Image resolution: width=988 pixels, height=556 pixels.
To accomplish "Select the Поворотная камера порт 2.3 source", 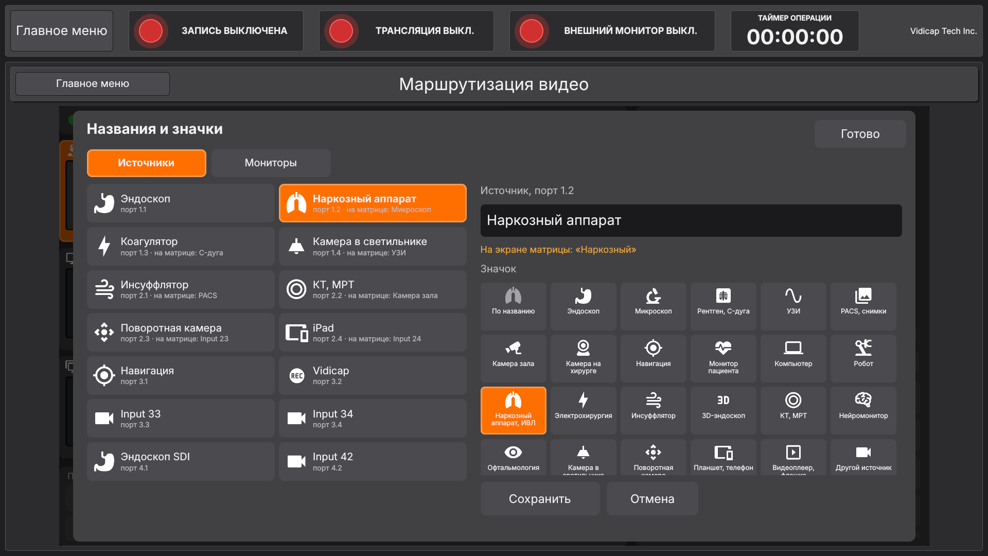I will 180,333.
